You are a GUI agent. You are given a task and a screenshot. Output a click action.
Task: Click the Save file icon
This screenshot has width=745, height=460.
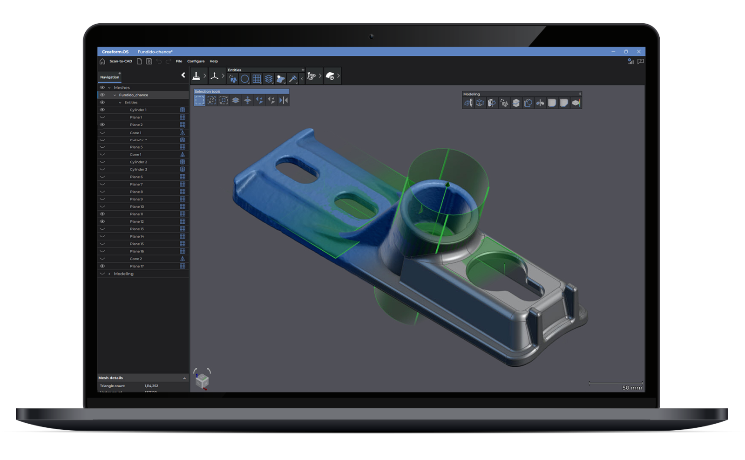coord(149,62)
